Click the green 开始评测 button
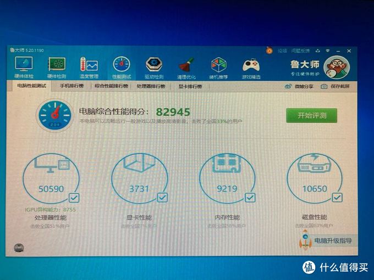The width and height of the screenshot is (374, 280). (x=311, y=116)
